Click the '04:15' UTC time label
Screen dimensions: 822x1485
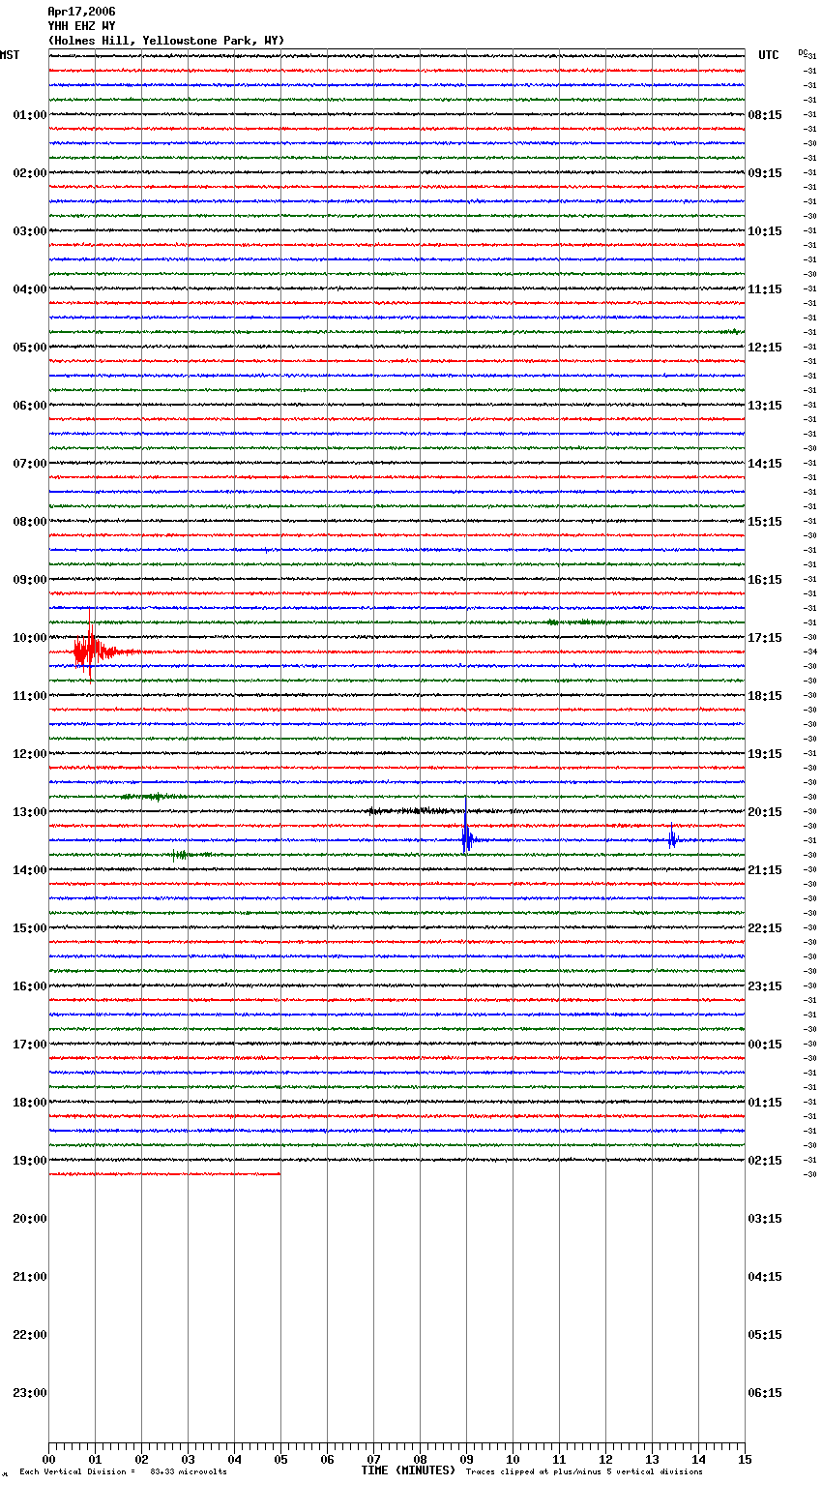765,1277
